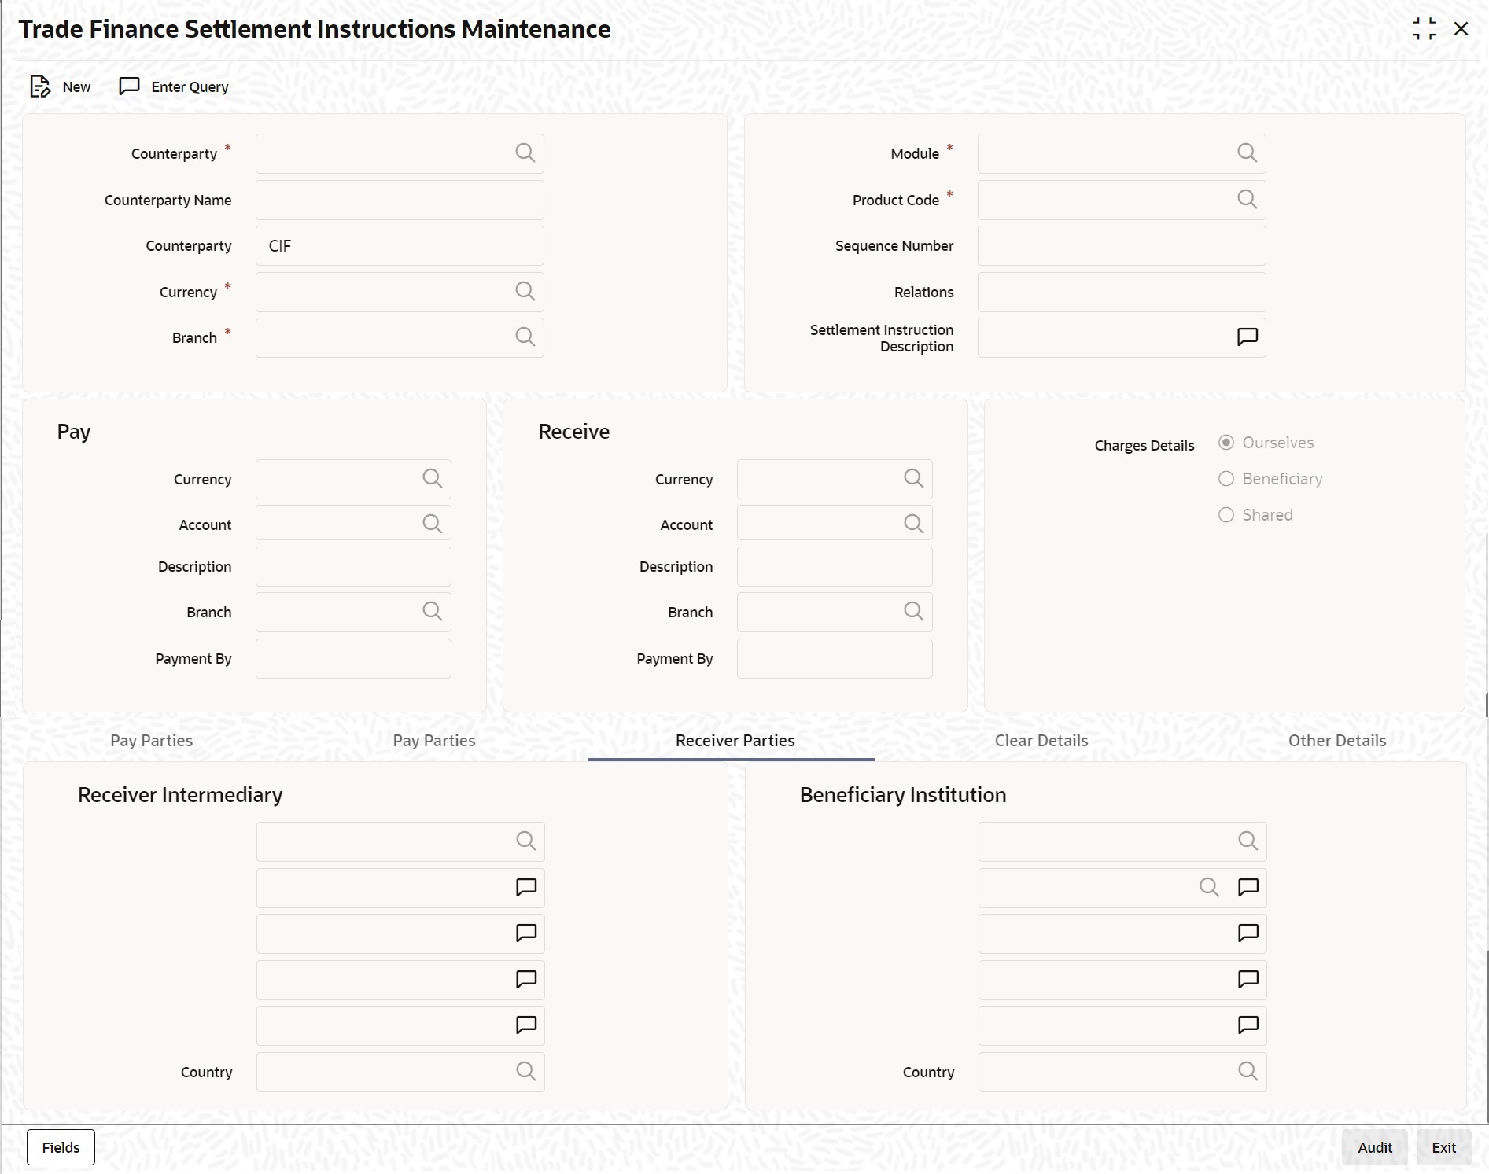Screen dimensions: 1489x1174
Task: Open the top-section Currency list of values
Action: click(x=525, y=292)
